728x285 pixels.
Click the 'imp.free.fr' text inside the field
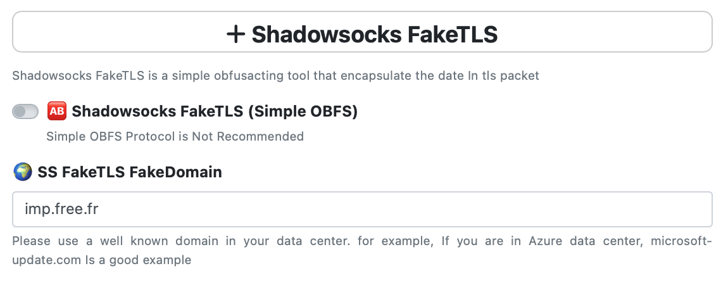(61, 210)
